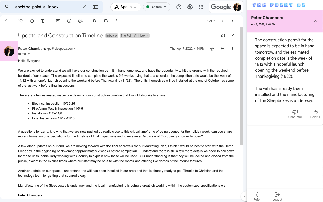
Task: Open Gmail settings gear
Action: pos(190,7)
